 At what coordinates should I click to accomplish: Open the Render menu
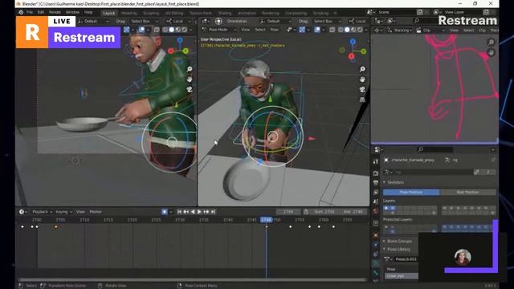(x=55, y=13)
